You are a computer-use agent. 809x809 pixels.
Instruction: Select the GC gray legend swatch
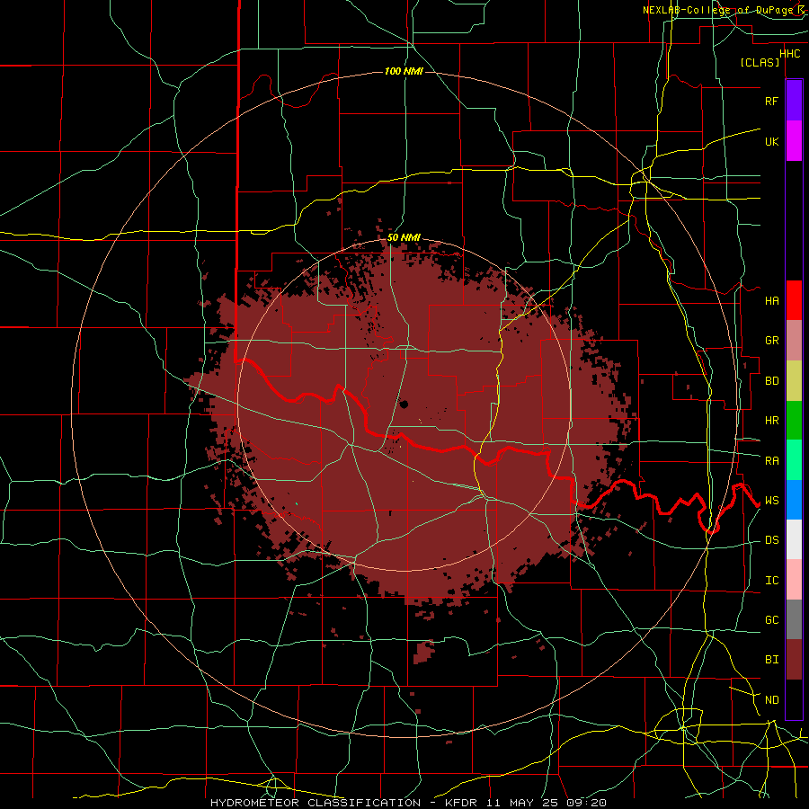794,619
